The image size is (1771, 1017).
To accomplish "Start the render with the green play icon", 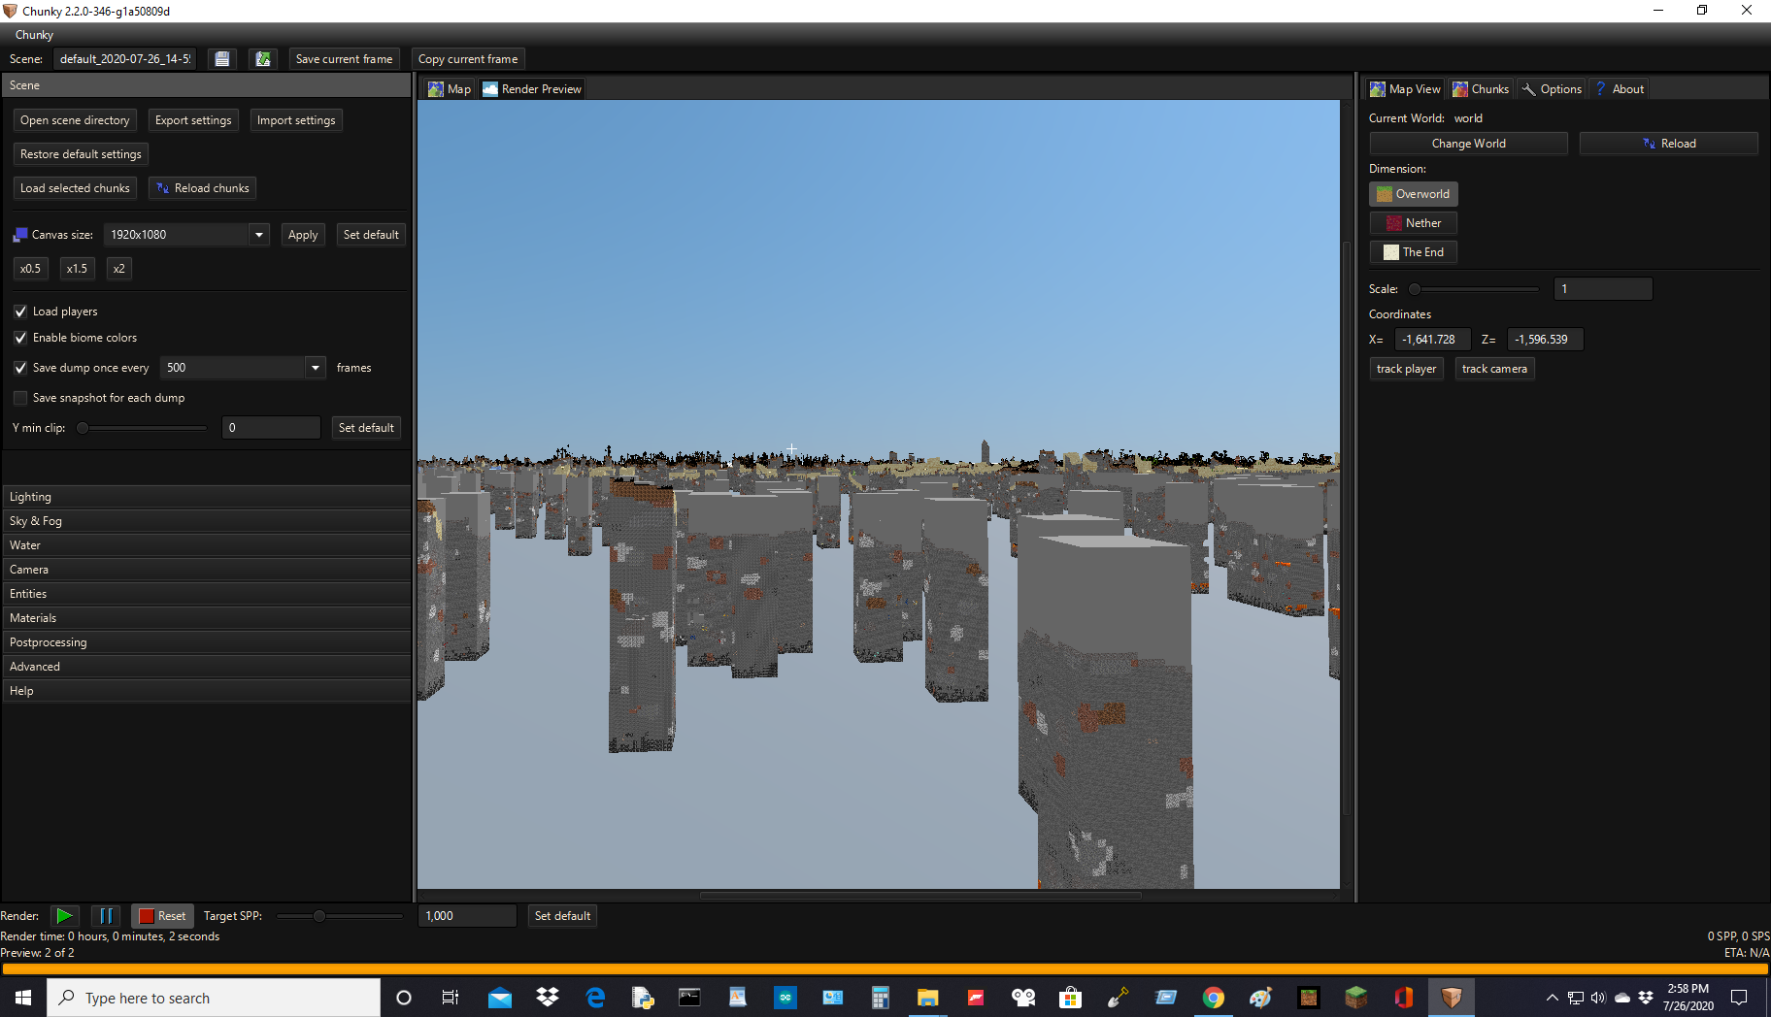I will pyautogui.click(x=64, y=915).
